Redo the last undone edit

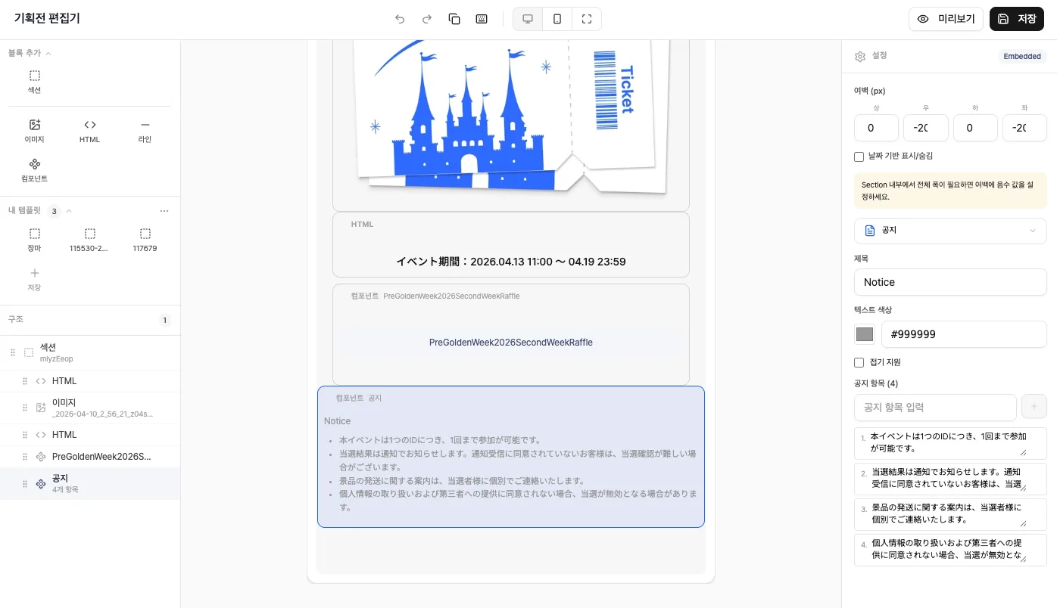427,19
